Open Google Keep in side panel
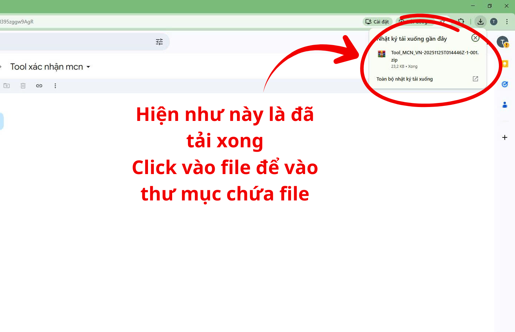Viewport: 515px width, 332px height. coord(505,64)
